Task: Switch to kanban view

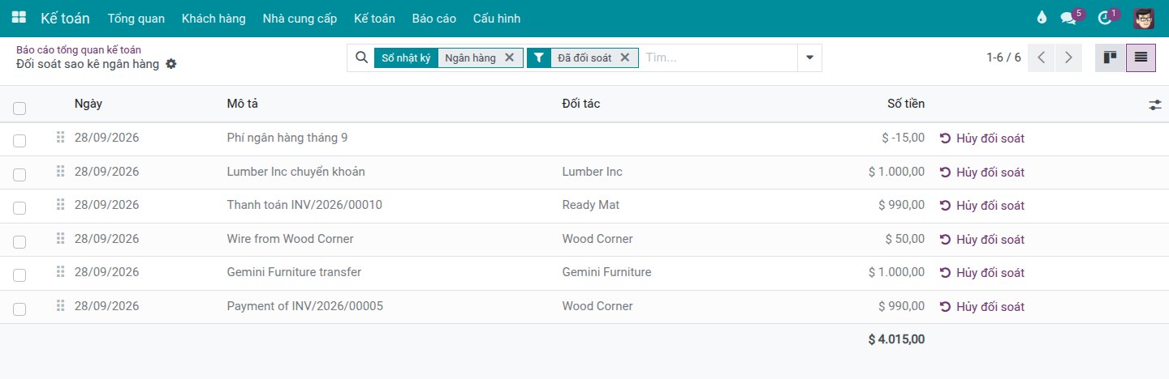Action: [1110, 57]
